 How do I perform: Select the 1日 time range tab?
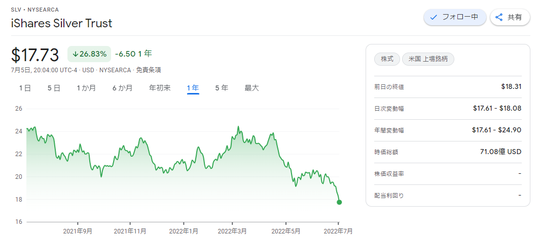(25, 88)
